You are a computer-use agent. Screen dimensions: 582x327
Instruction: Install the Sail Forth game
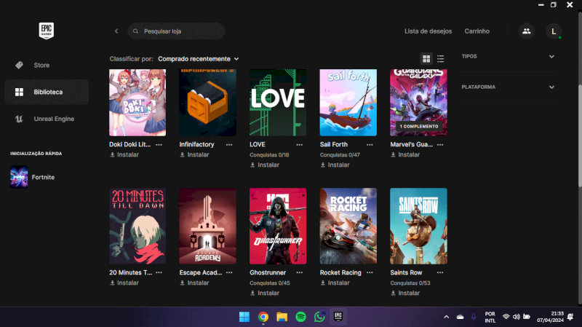click(x=335, y=165)
